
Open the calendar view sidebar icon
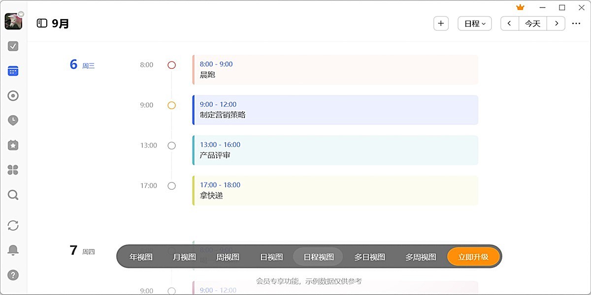coord(13,71)
